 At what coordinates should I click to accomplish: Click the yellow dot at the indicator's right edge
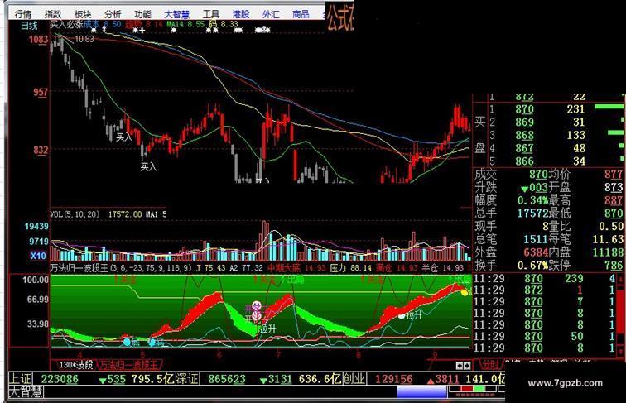(x=465, y=292)
